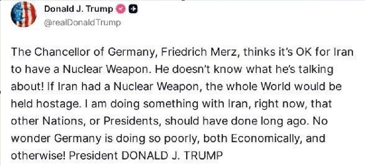Click the black plus badge icon
The width and height of the screenshot is (365, 166).
(x=134, y=10)
